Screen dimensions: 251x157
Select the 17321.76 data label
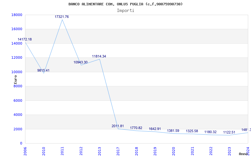click(x=61, y=17)
